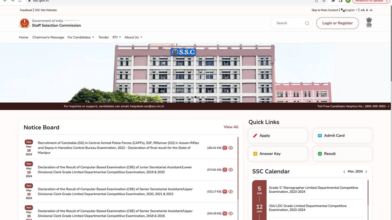Go to previous month in SSC Calendar
Screen dimensions: 392x220
click(344, 172)
